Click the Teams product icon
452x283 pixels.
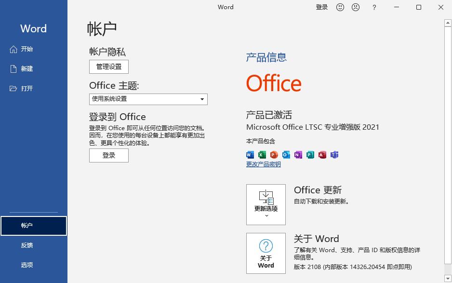(334, 155)
